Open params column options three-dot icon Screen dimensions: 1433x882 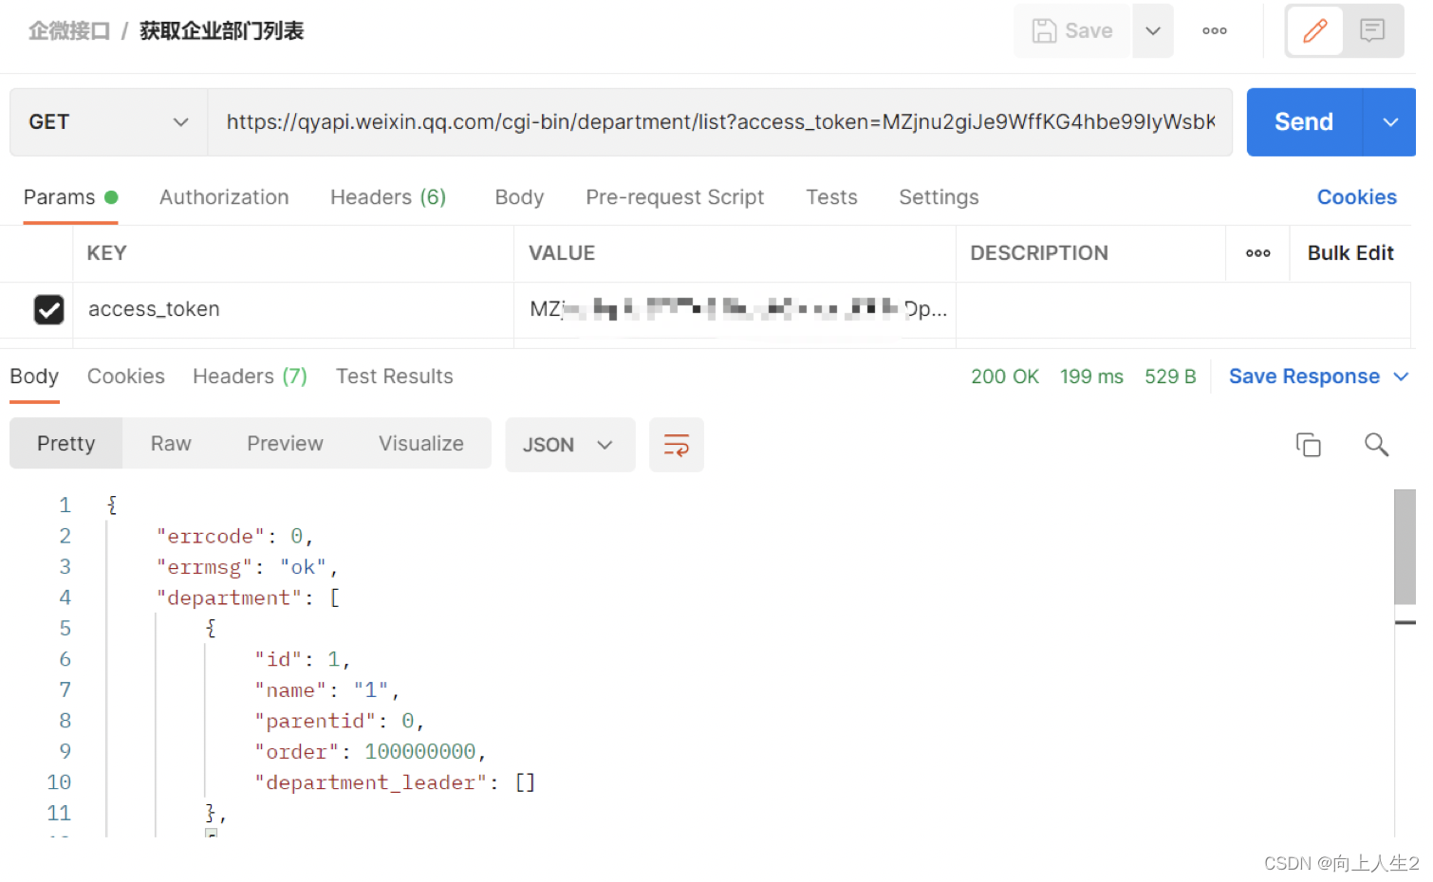1258,253
